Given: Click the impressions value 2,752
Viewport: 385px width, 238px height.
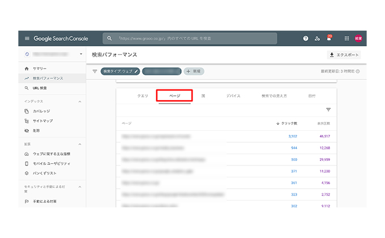Looking at the screenshot, I should click(326, 194).
